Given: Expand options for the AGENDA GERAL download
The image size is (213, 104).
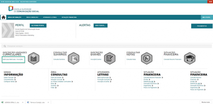Looking at the screenshot, I should click(x=22, y=102).
